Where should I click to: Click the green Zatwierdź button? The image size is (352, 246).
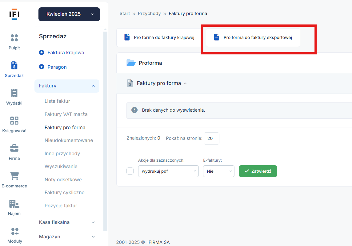coord(258,171)
